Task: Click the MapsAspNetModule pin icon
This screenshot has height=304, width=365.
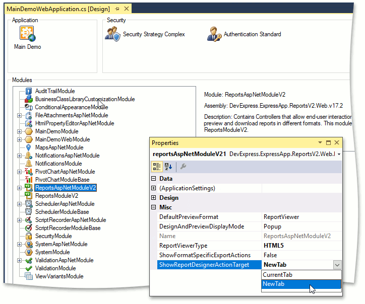Action: click(x=29, y=147)
